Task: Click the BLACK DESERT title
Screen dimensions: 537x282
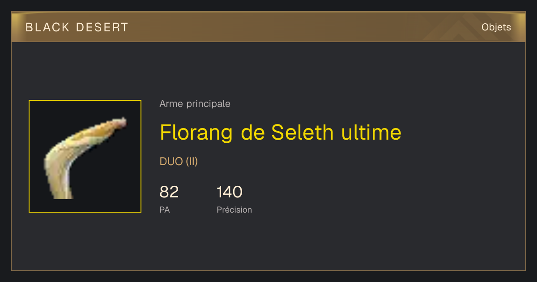Action: point(77,27)
